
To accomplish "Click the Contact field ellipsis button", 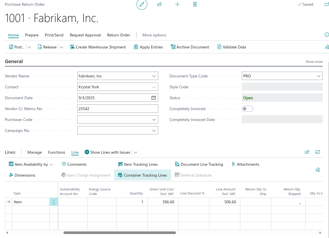I will [154, 87].
